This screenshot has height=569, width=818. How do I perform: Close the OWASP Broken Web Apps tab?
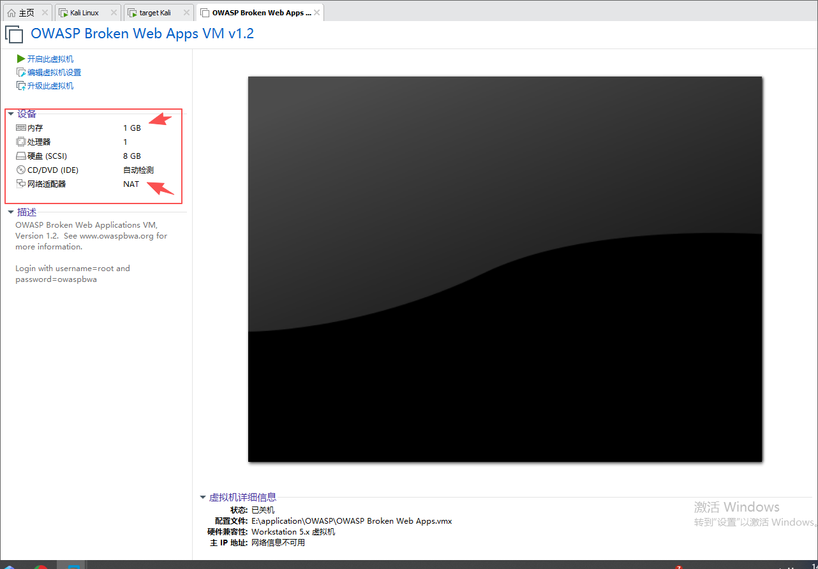tap(316, 13)
